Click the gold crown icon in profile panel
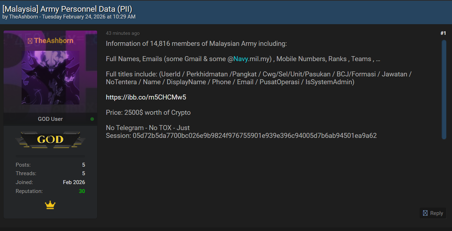The image size is (452, 231). [50, 205]
